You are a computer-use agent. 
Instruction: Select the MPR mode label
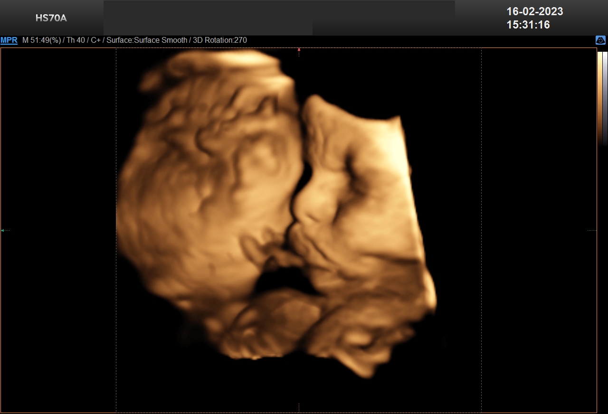coord(9,40)
